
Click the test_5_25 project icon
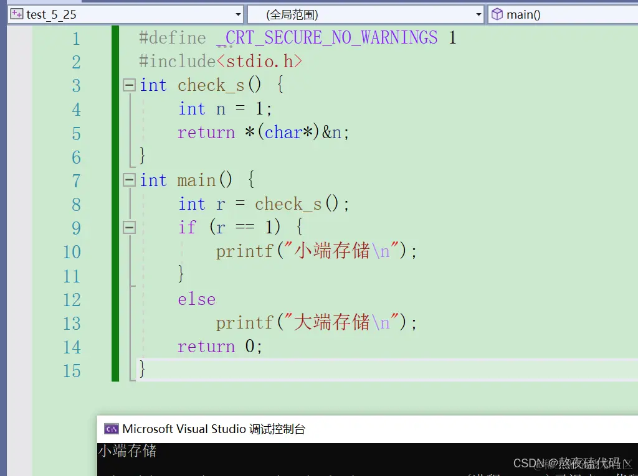click(17, 15)
